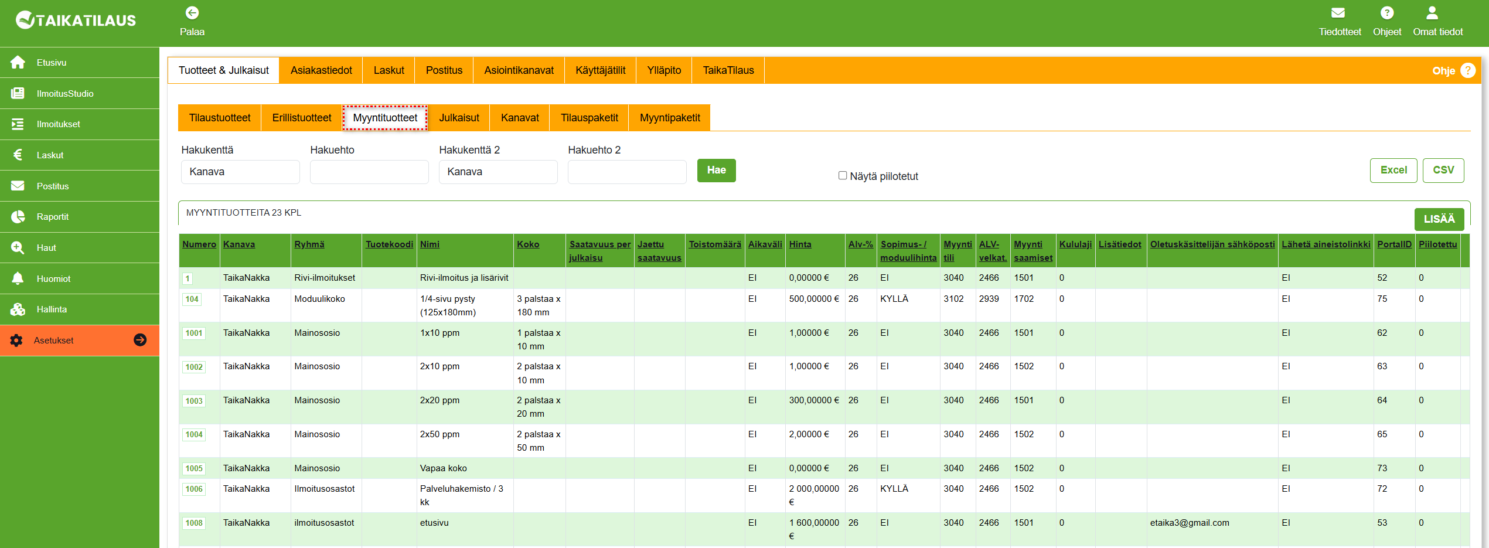Open the Hakukenttä 2 Kanava dropdown

click(498, 172)
